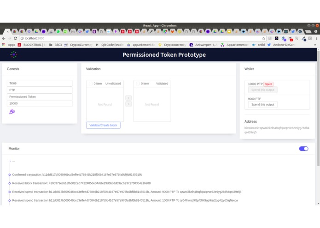Edit the TK69 token ID field
Screen dimensions: 320x228
tap(40, 83)
